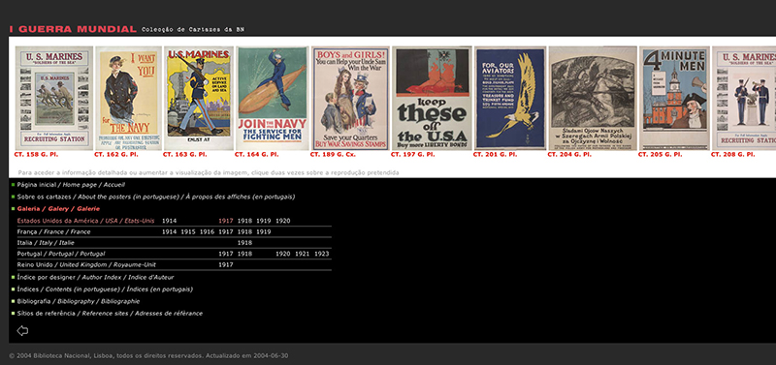Open the Galeria / Galery menu item

[x=58, y=209]
